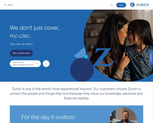Click the Zurich circular Z logo icon
The image size is (153, 123).
pos(132,5)
